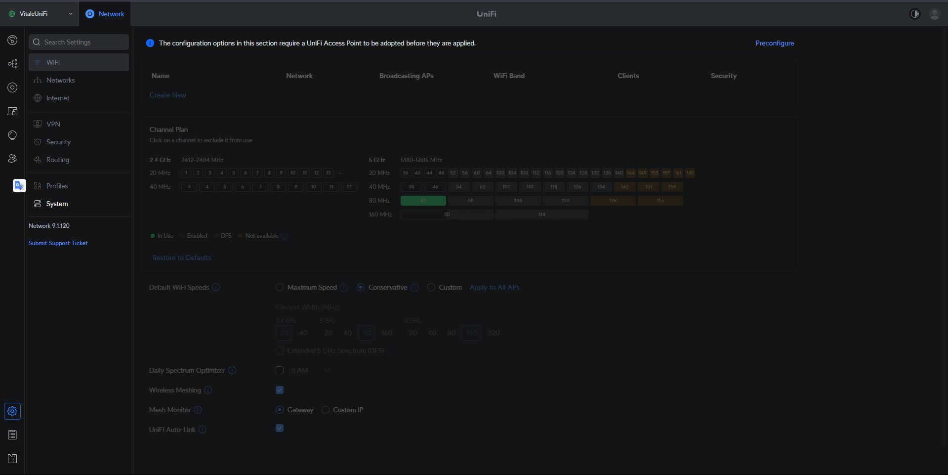948x475 pixels.
Task: Select 6 GHz channel width 320
Action: coord(494,333)
